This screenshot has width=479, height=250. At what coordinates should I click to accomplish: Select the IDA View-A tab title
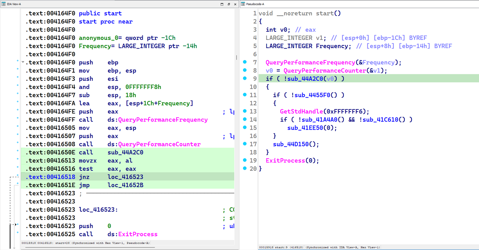[x=14, y=4]
